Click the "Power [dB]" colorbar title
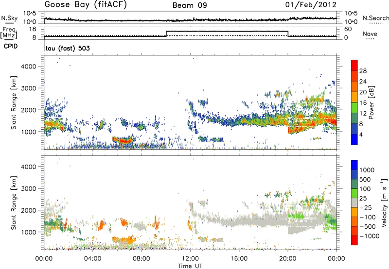This screenshot has width=389, height=269. click(371, 102)
